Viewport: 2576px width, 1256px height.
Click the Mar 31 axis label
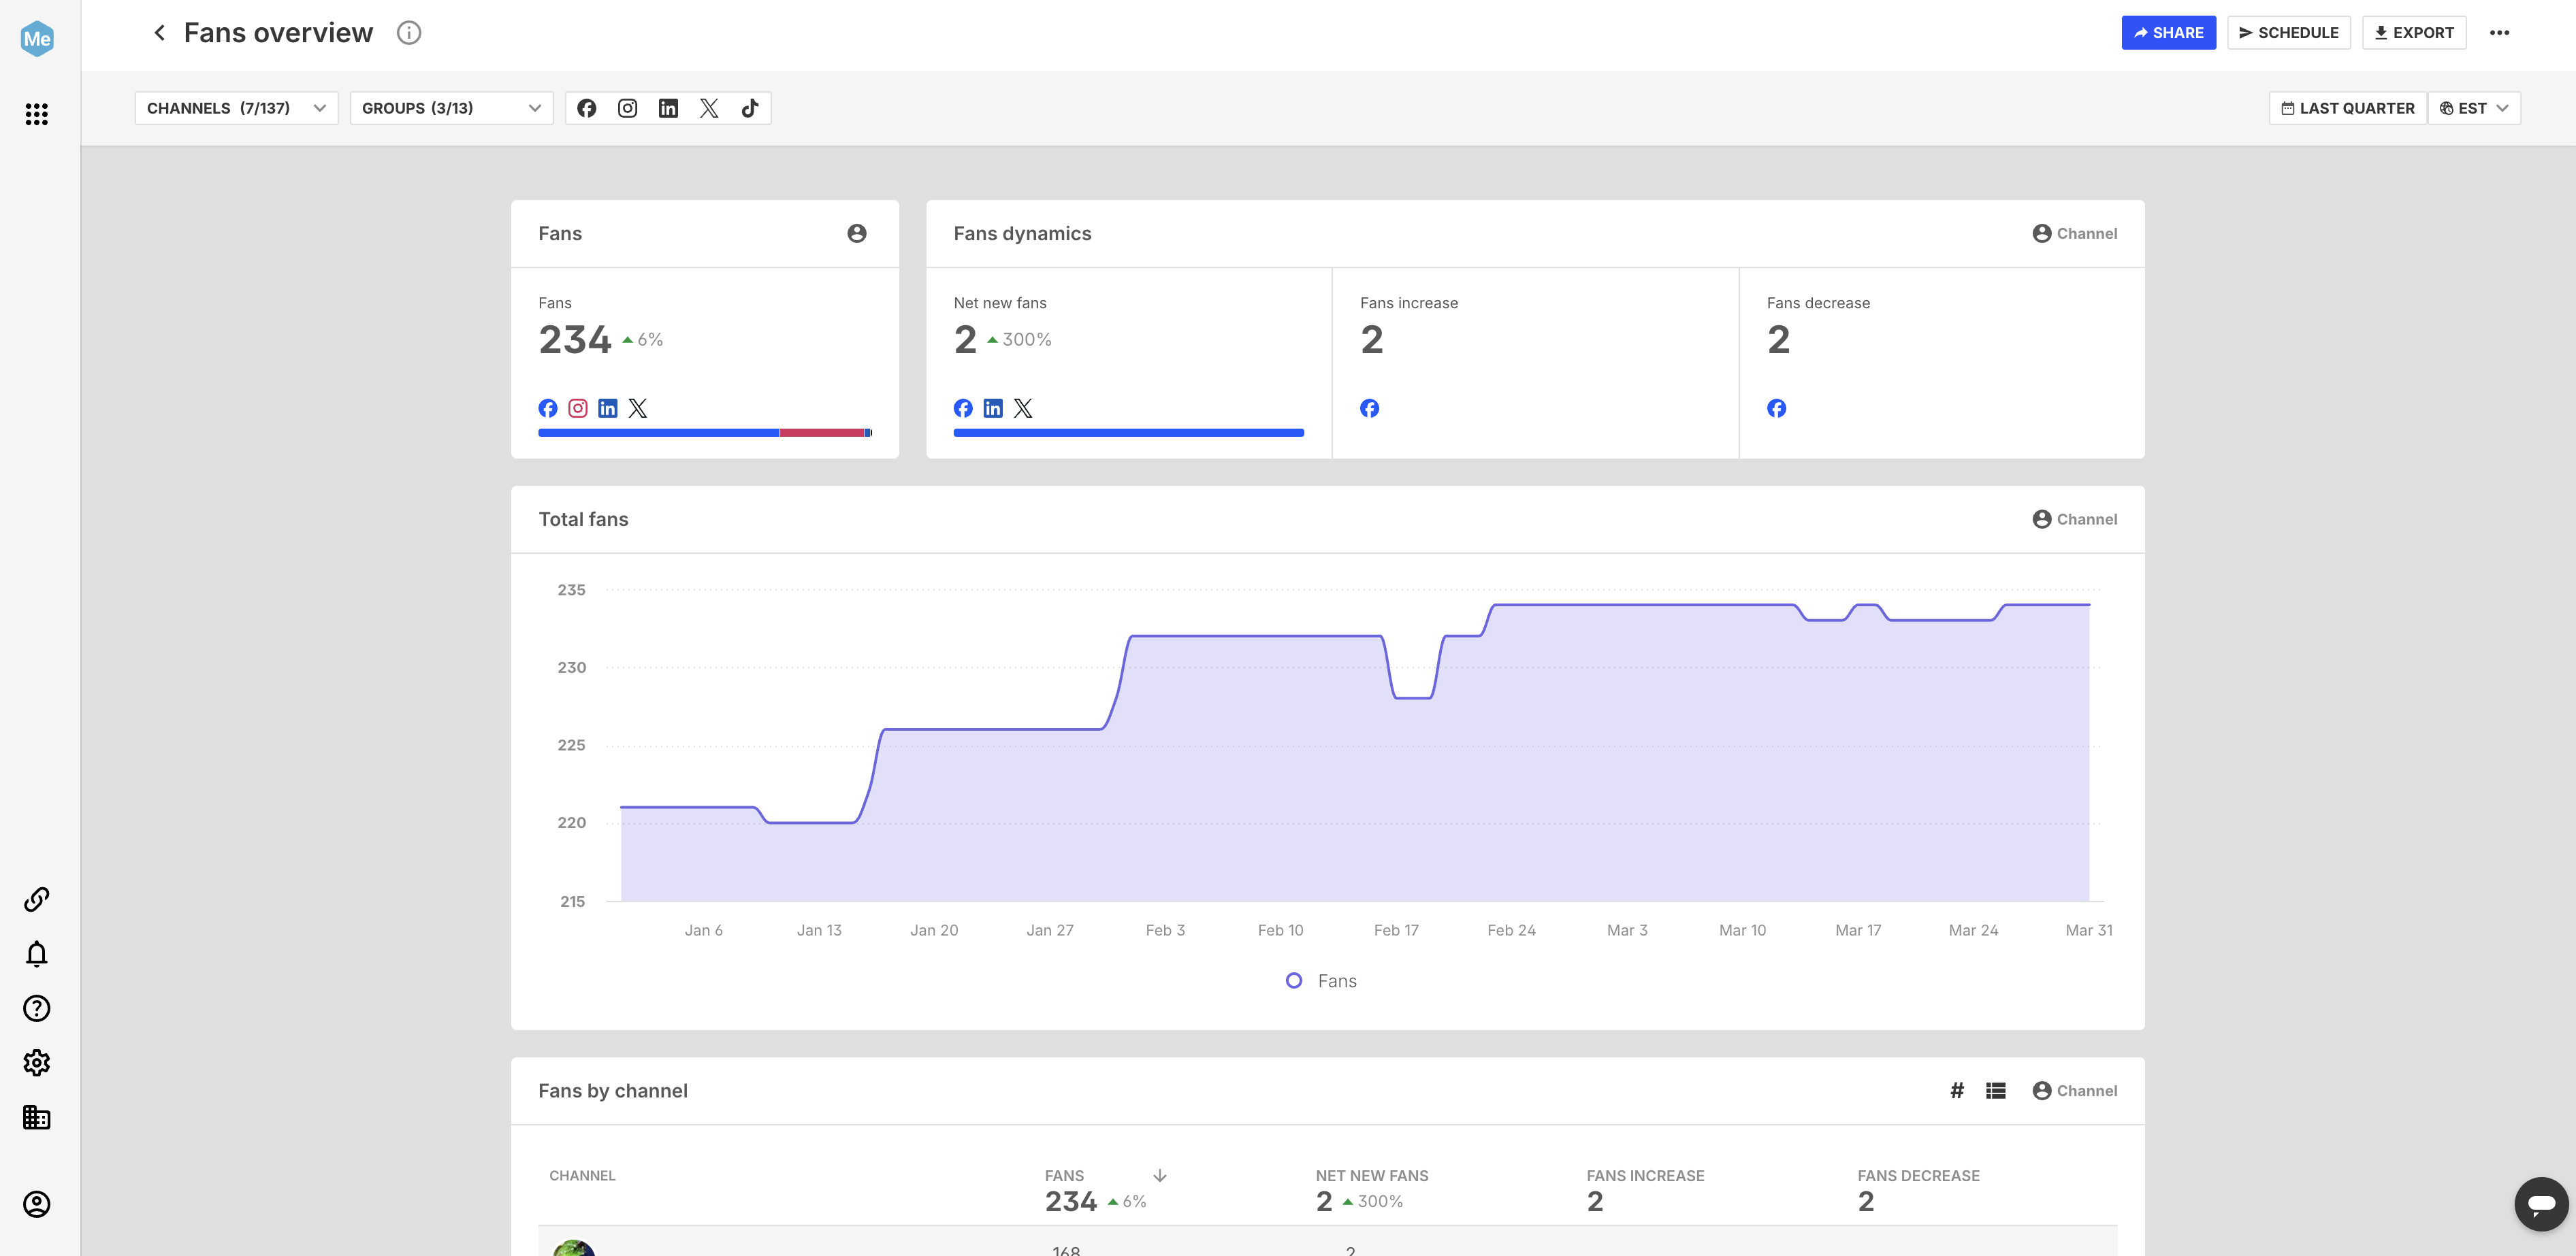(2089, 930)
